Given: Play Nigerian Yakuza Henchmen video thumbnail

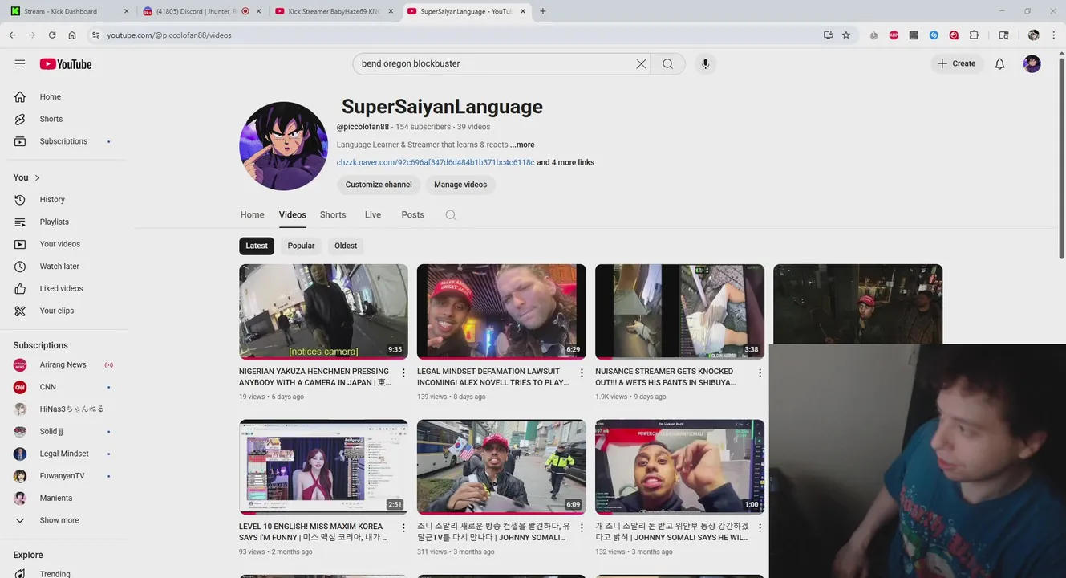Looking at the screenshot, I should (323, 311).
